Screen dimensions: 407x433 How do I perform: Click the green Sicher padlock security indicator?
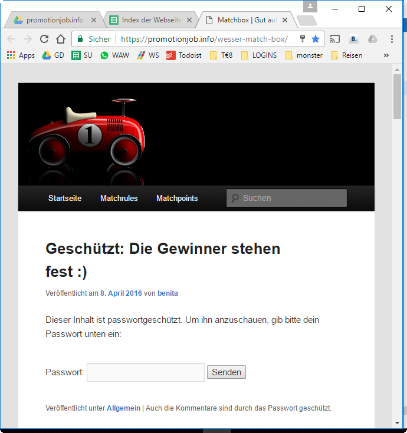click(93, 39)
